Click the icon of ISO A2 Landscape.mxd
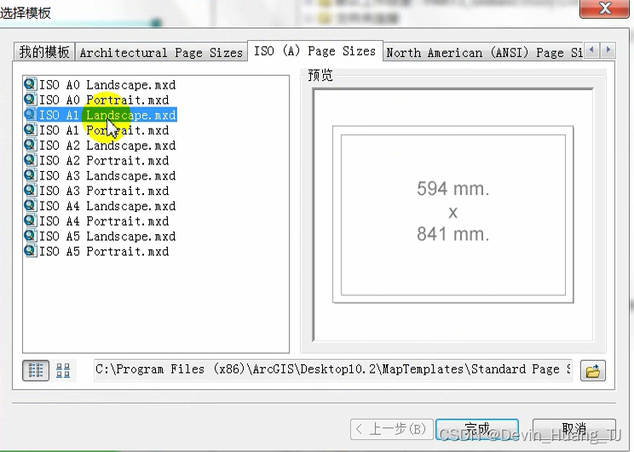This screenshot has height=452, width=634. (x=31, y=145)
